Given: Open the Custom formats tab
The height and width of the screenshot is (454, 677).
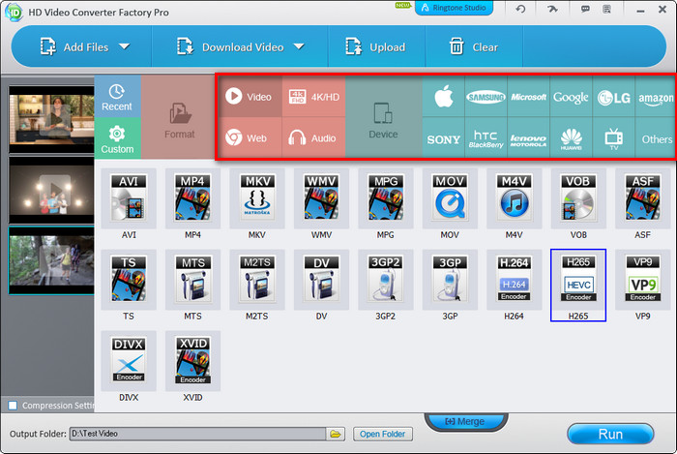Looking at the screenshot, I should point(117,138).
